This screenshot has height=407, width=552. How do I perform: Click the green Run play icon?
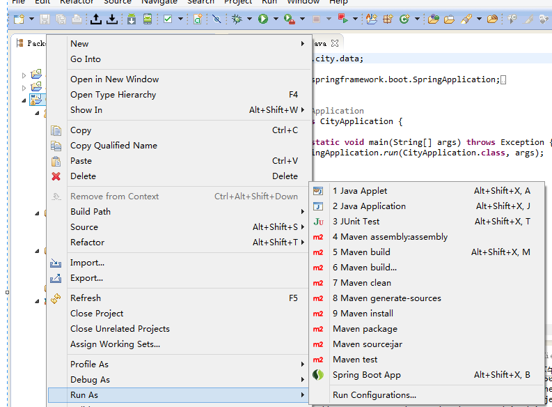click(x=263, y=19)
